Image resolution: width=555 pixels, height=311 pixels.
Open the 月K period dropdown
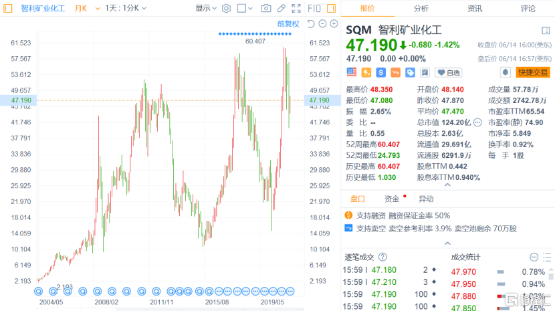[x=88, y=8]
